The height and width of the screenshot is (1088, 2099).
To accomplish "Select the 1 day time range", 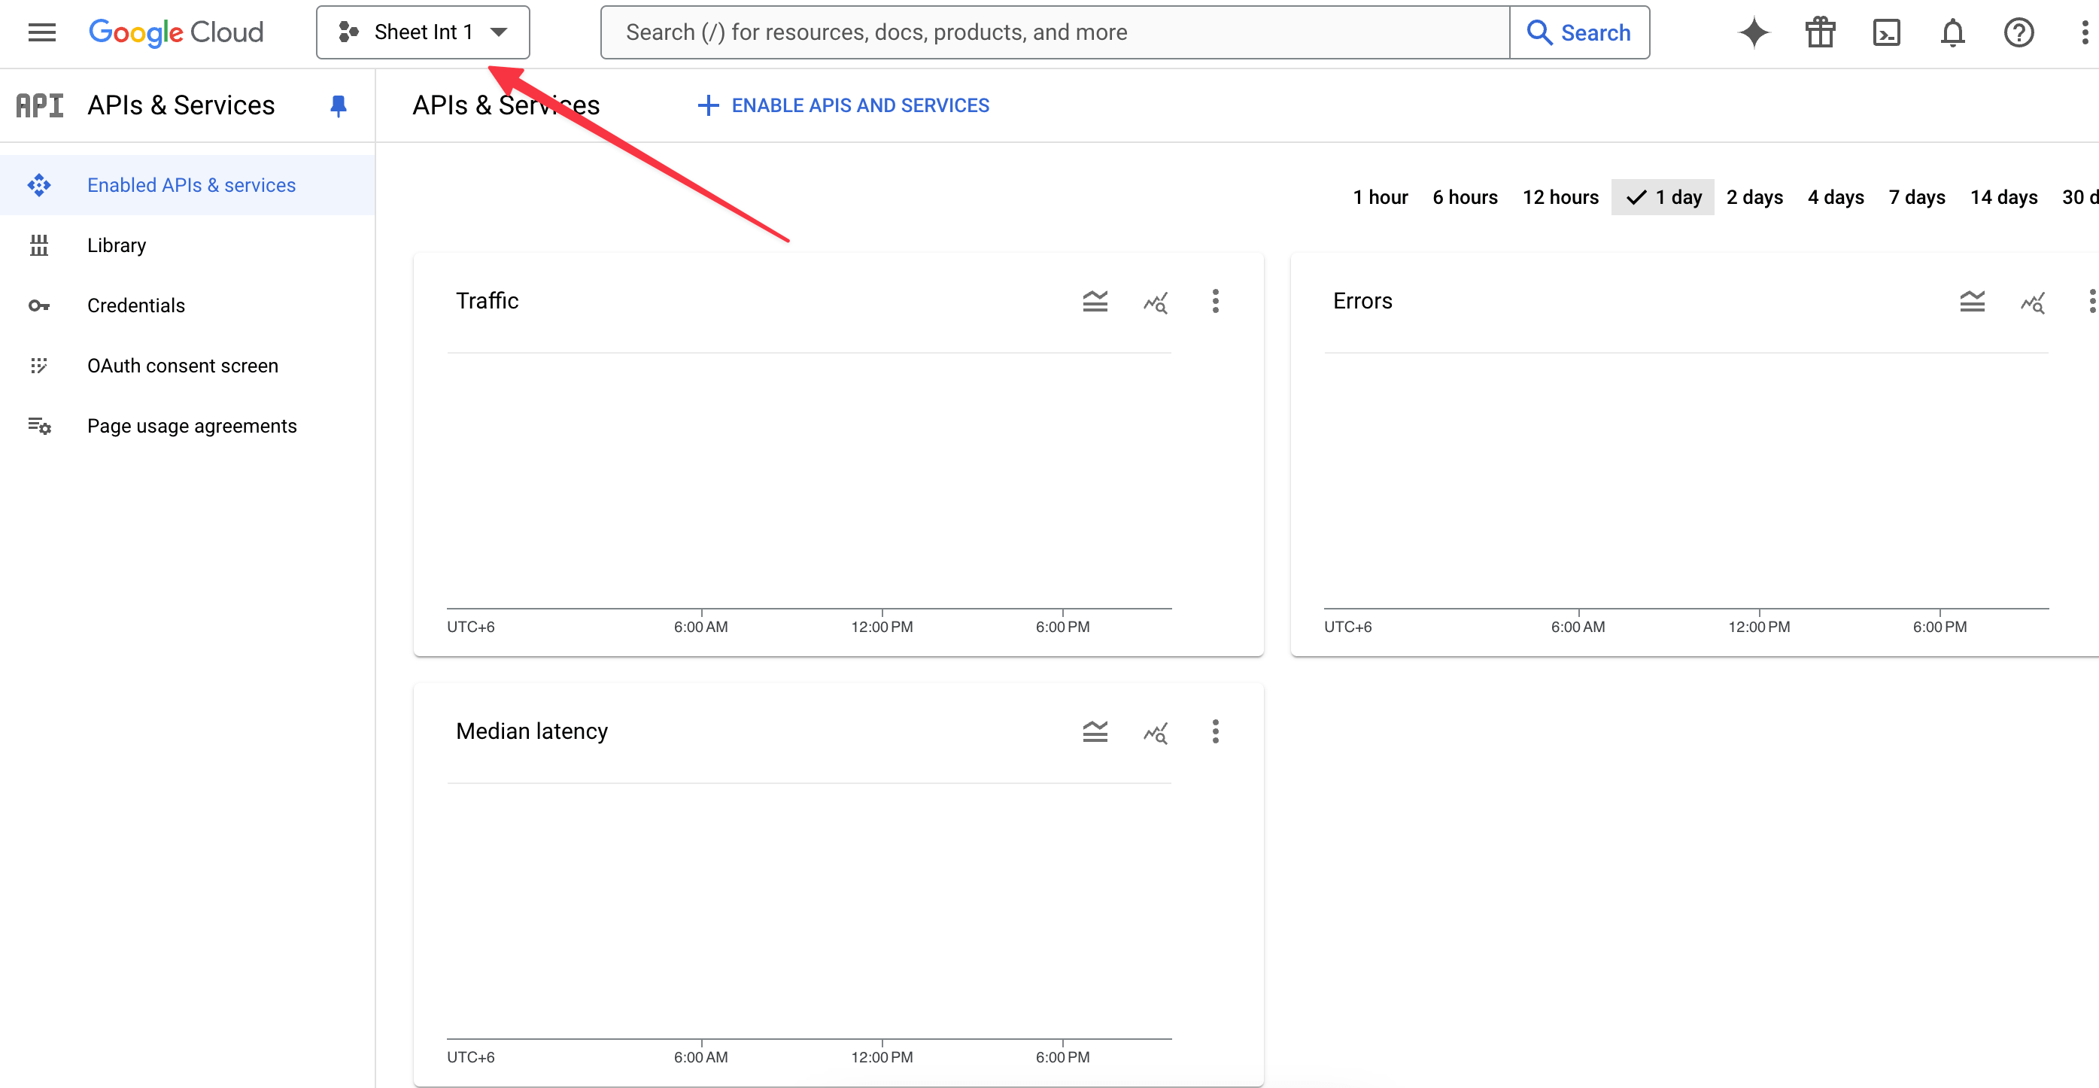I will tap(1662, 197).
